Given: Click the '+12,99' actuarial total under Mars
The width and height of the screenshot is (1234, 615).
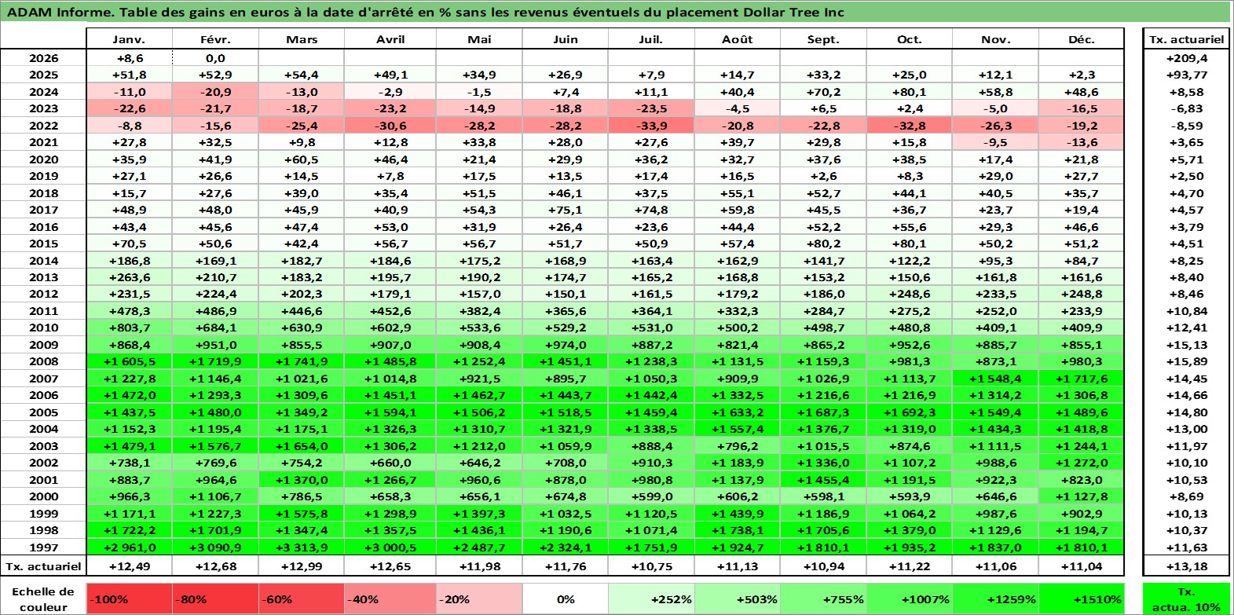Looking at the screenshot, I should [x=302, y=566].
